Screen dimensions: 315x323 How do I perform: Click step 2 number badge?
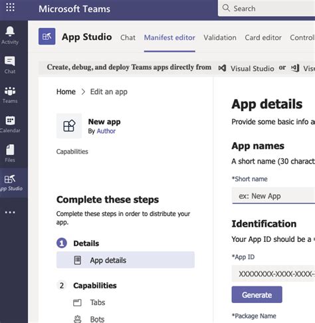point(62,286)
